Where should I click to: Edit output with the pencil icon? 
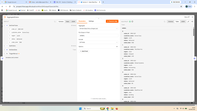(x=188, y=21)
